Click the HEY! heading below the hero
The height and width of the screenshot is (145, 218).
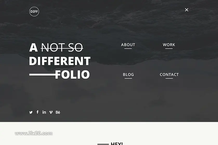117,144
